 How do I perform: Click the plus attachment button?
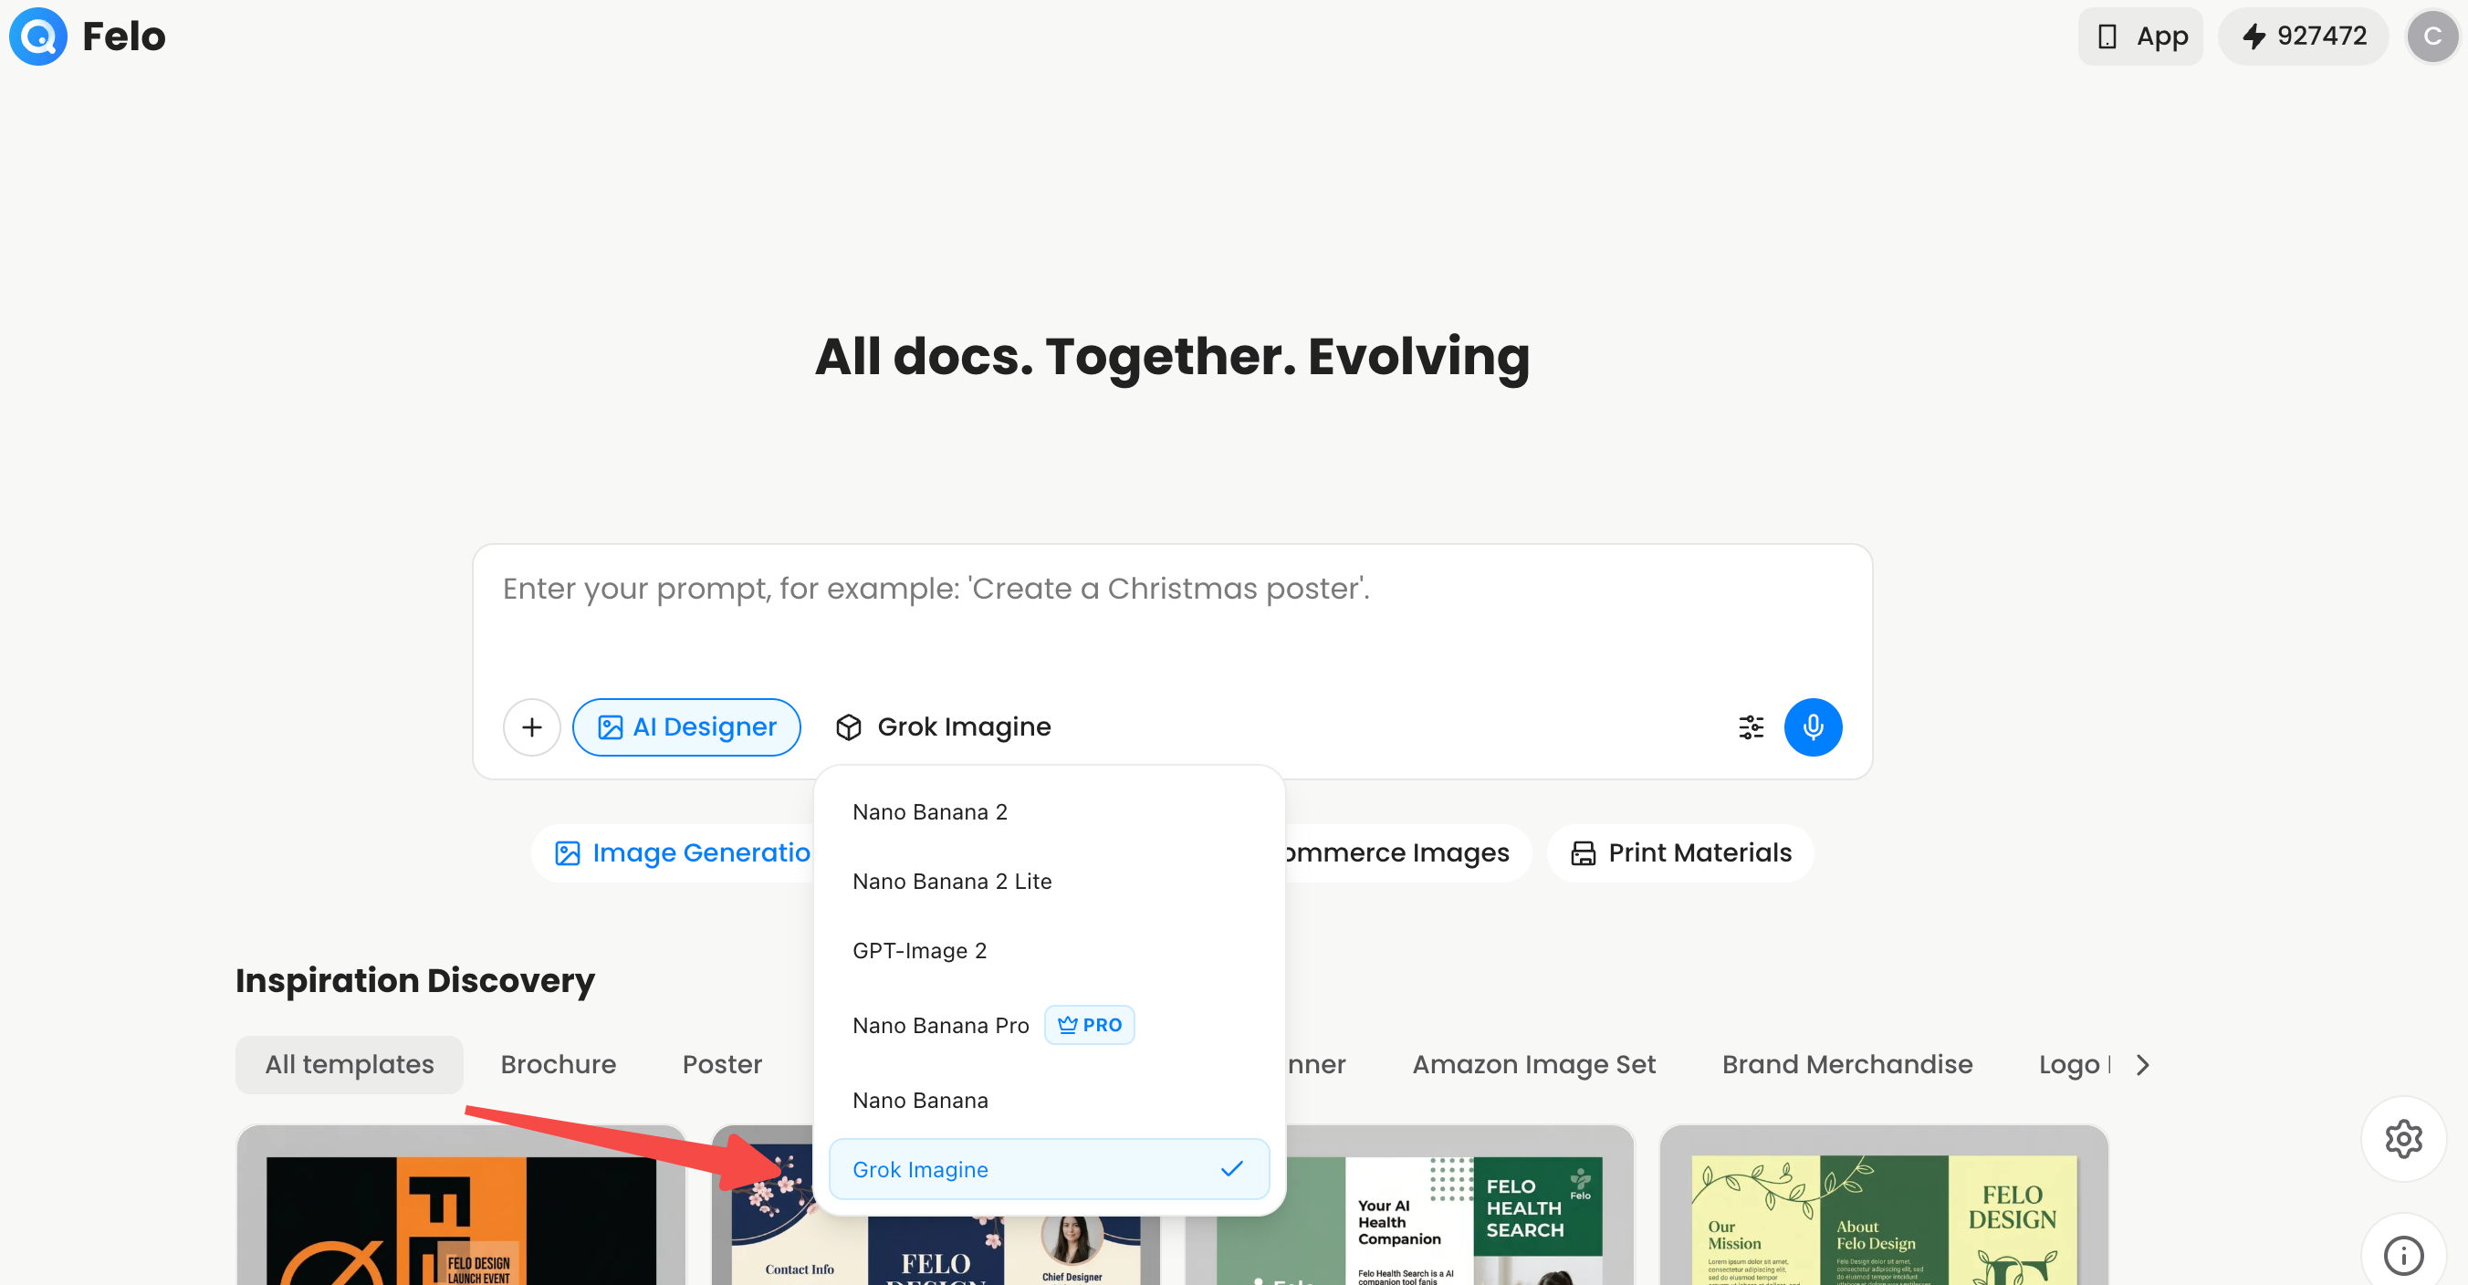click(x=532, y=727)
